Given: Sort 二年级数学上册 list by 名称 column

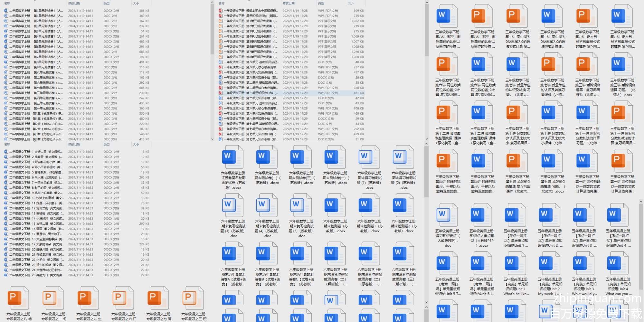Looking at the screenshot, I should 7,3.
